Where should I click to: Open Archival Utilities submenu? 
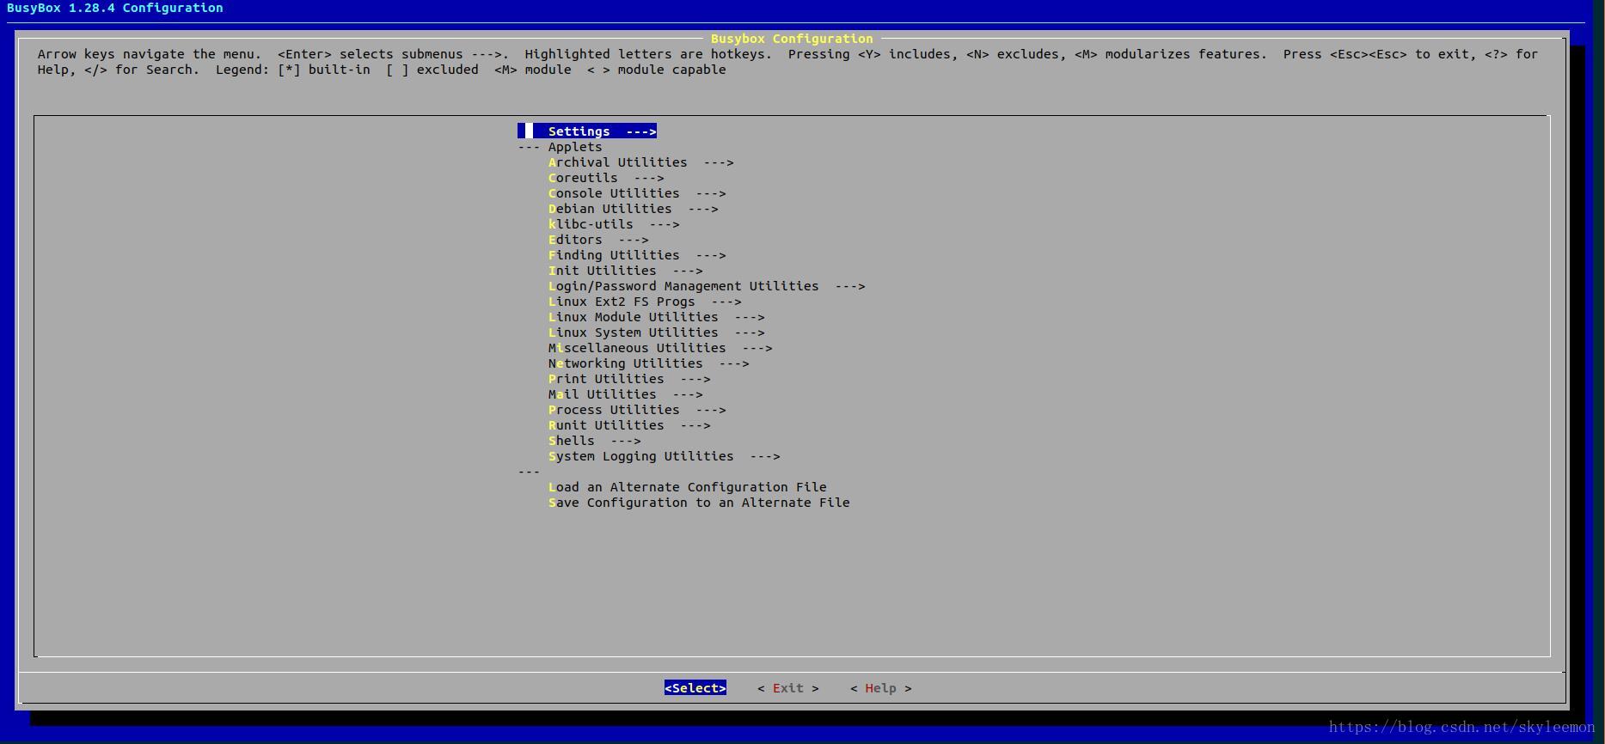point(641,162)
